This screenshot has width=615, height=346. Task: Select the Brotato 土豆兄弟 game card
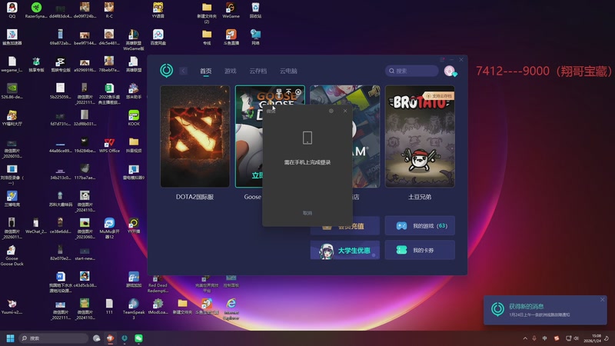pyautogui.click(x=420, y=136)
